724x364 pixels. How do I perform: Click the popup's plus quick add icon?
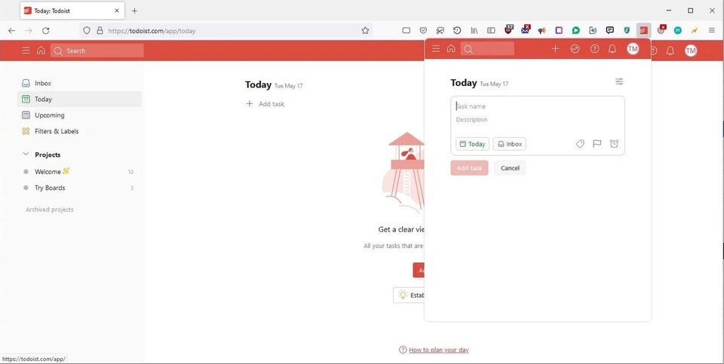coord(556,48)
